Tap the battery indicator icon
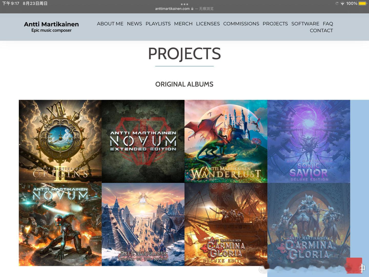This screenshot has height=277, width=369. (x=363, y=4)
